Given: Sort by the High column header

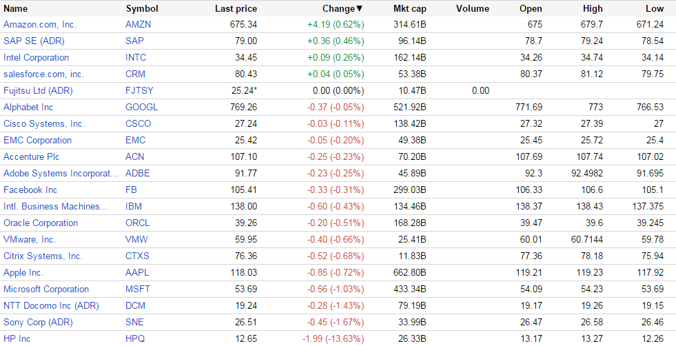Looking at the screenshot, I should point(593,9).
